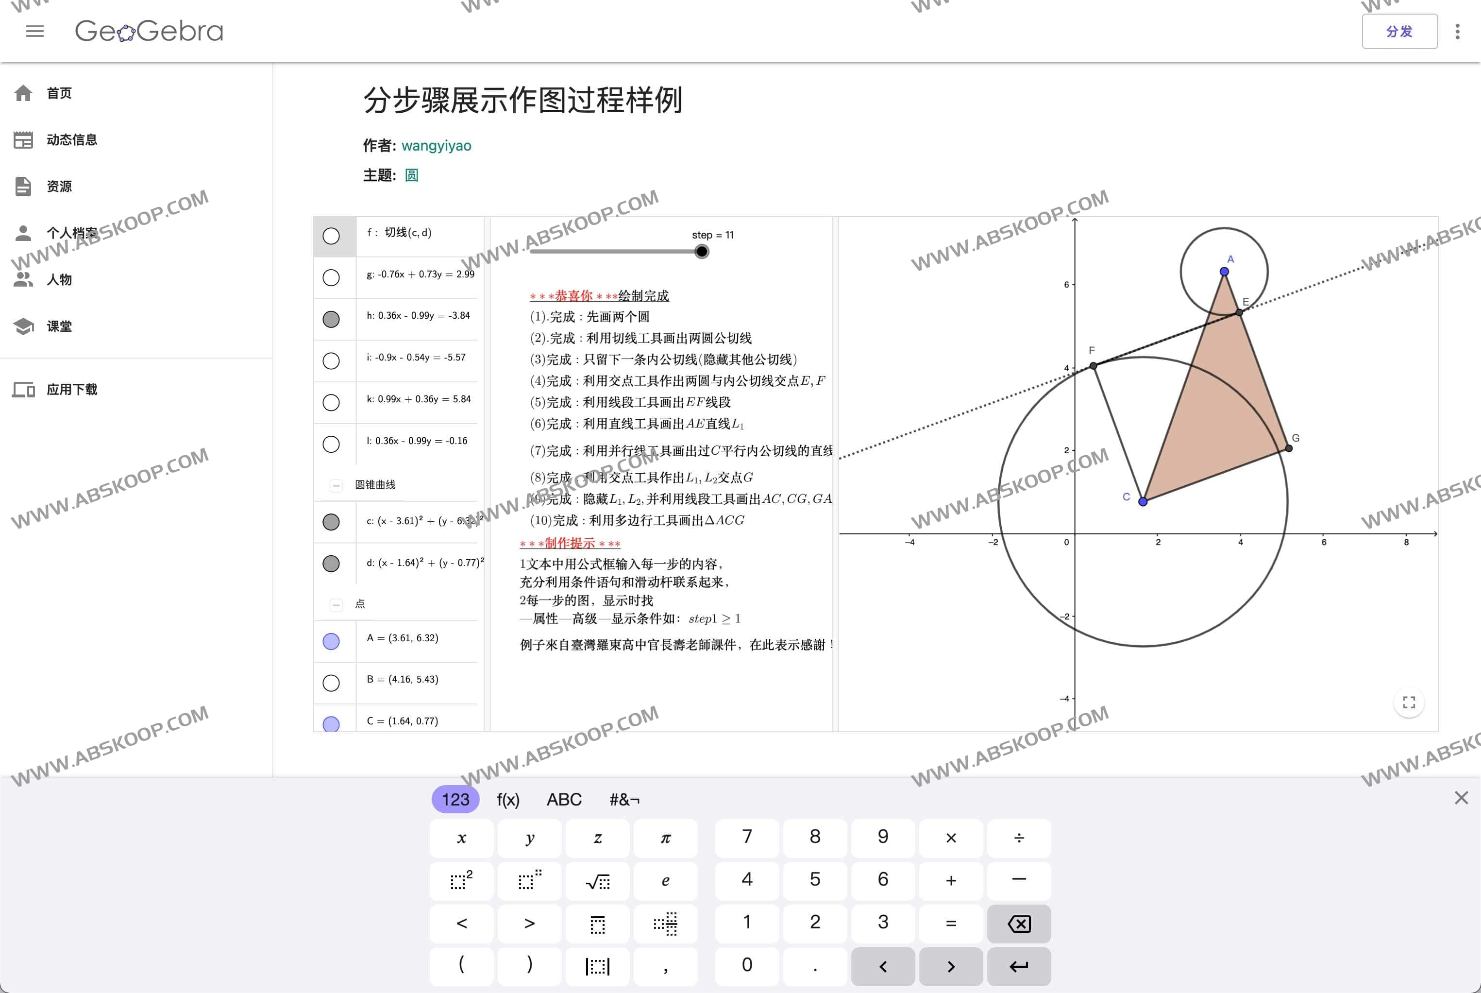Switch keyboard to ABC tab
The image size is (1481, 993).
tap(564, 800)
